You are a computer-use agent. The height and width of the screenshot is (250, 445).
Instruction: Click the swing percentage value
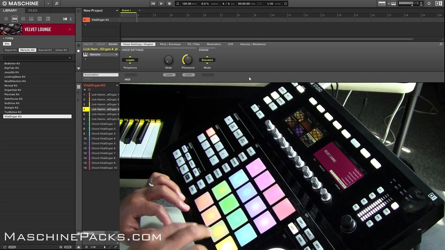pos(205,3)
